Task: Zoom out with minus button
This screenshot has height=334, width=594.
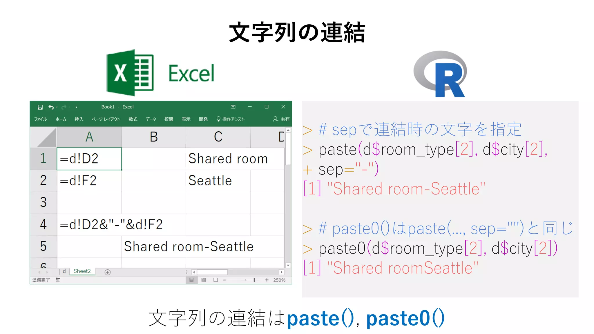Action: pos(224,280)
